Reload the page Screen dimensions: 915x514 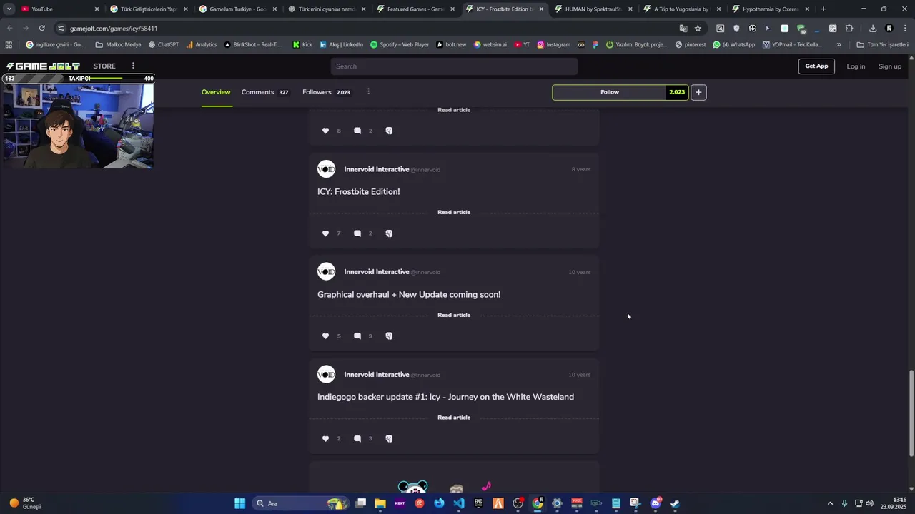(41, 28)
